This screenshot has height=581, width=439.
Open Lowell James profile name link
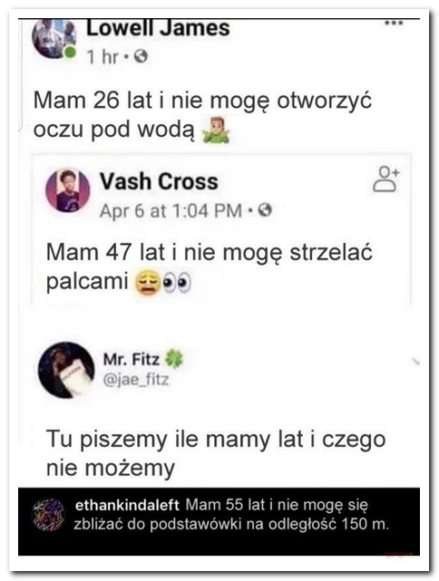click(x=158, y=28)
